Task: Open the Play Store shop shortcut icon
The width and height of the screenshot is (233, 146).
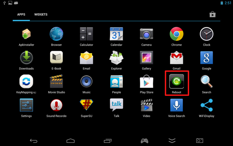Action: [212, 14]
